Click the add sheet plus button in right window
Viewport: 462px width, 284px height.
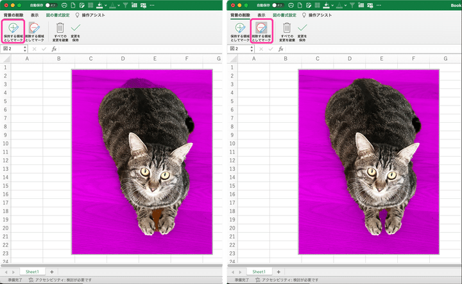[279, 272]
